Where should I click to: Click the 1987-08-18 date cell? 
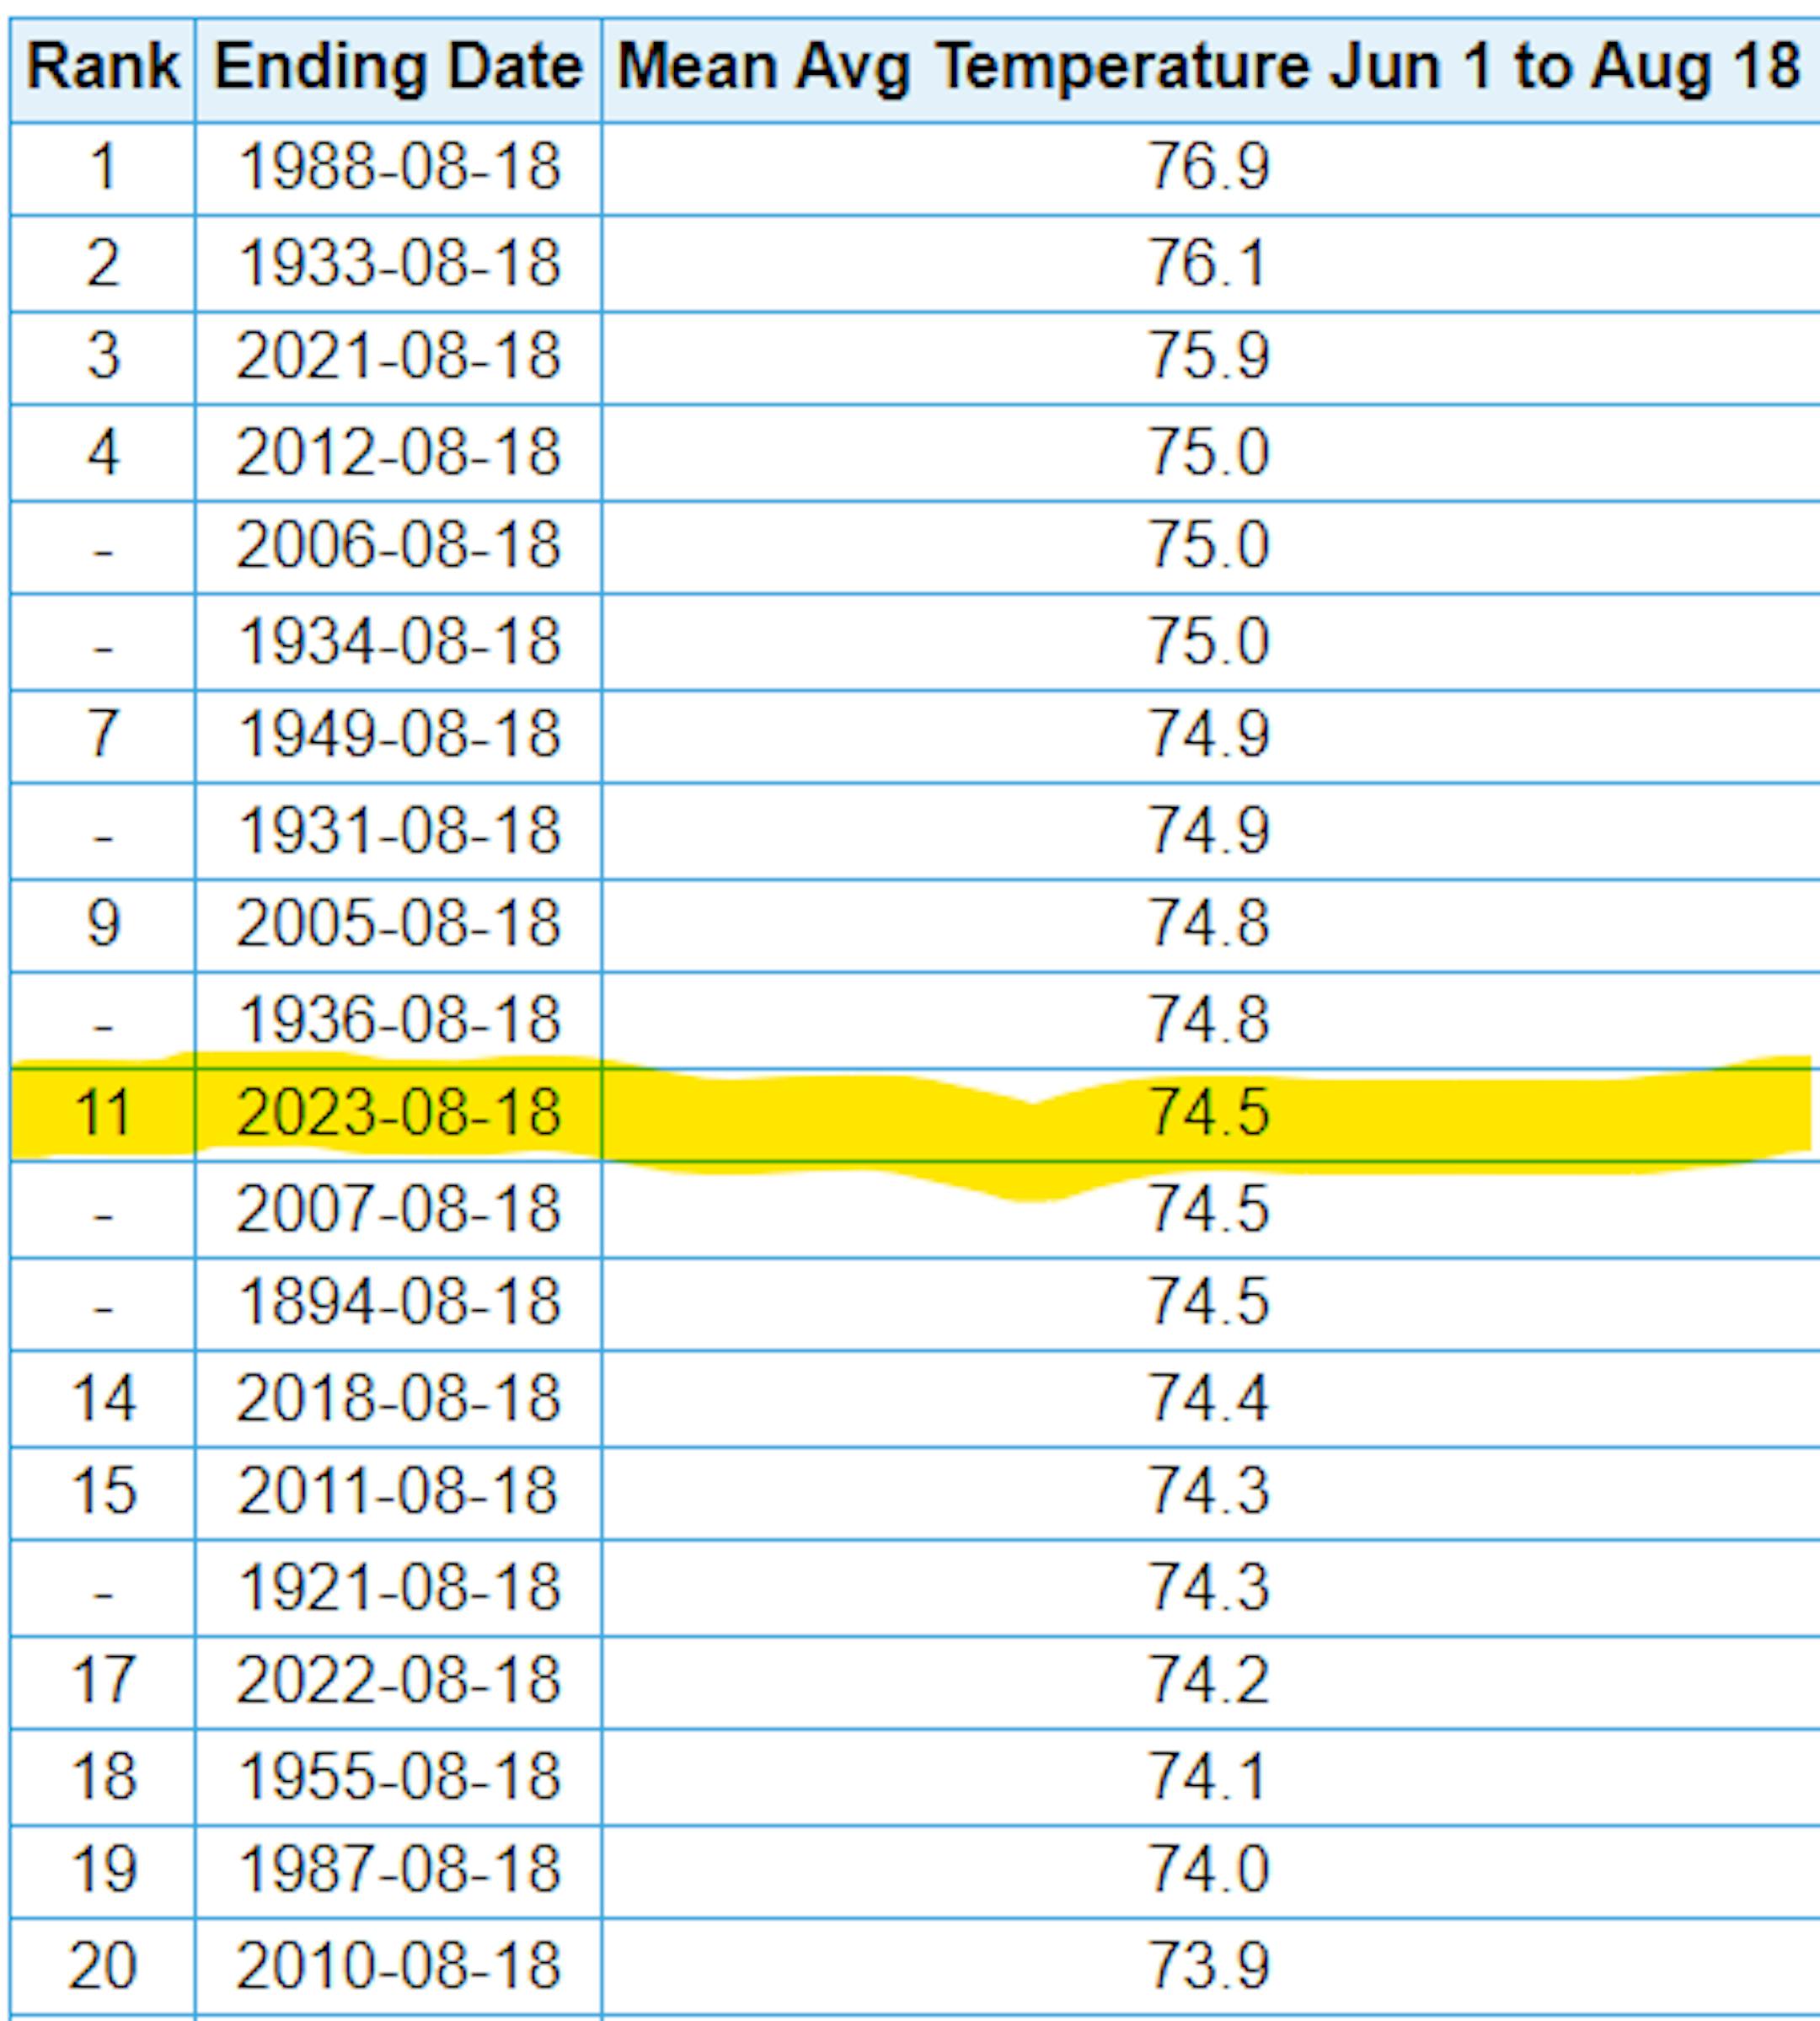398,1869
